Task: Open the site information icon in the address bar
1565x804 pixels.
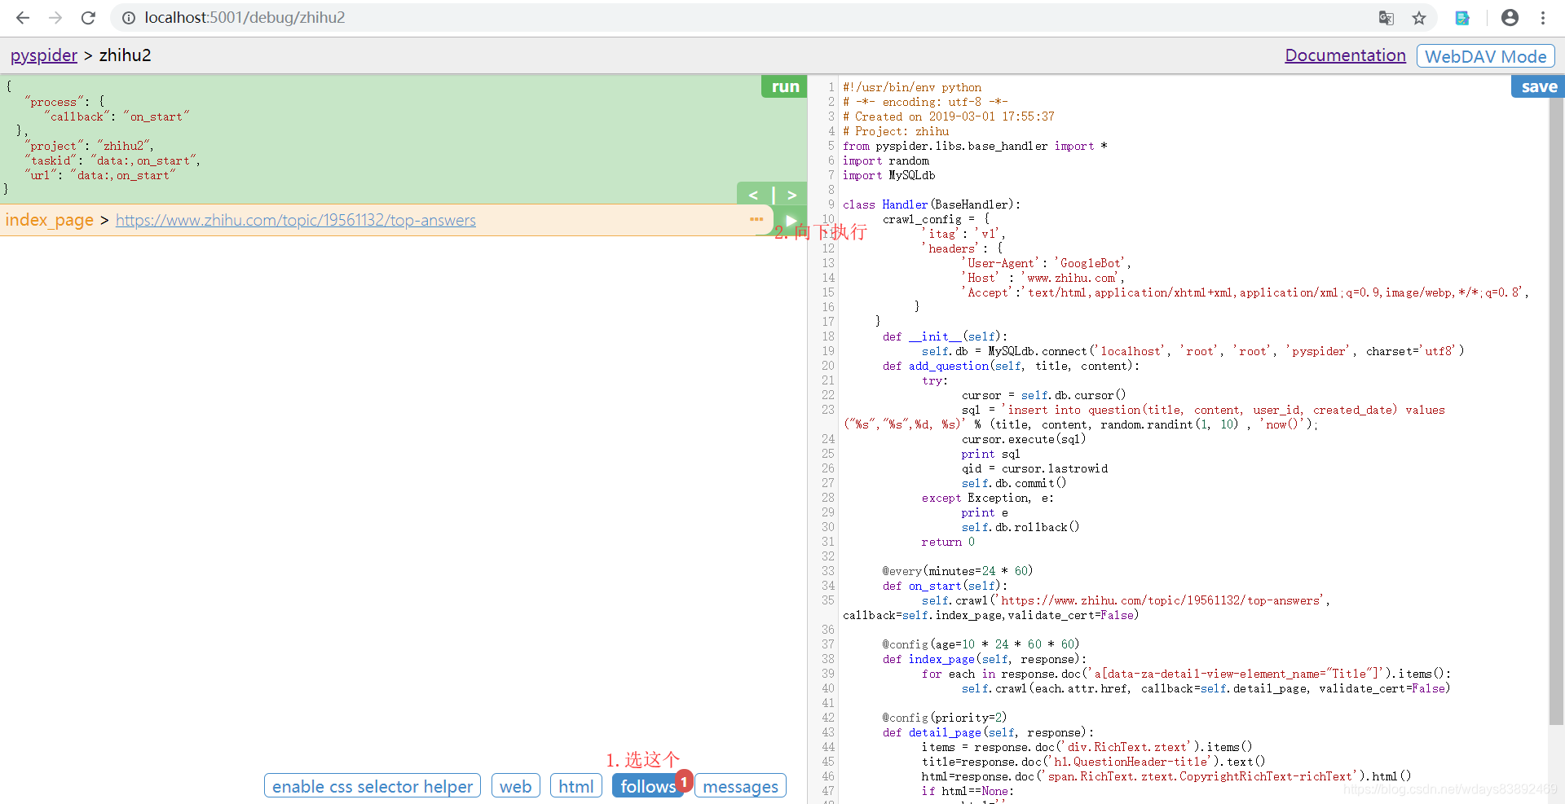Action: [129, 17]
